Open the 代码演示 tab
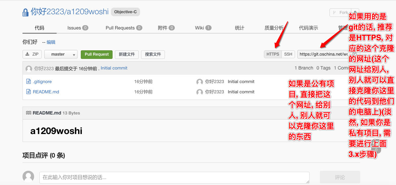 [x=308, y=28]
